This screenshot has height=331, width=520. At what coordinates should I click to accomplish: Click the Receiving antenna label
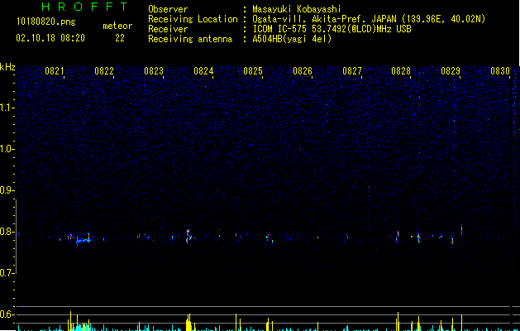(x=190, y=39)
